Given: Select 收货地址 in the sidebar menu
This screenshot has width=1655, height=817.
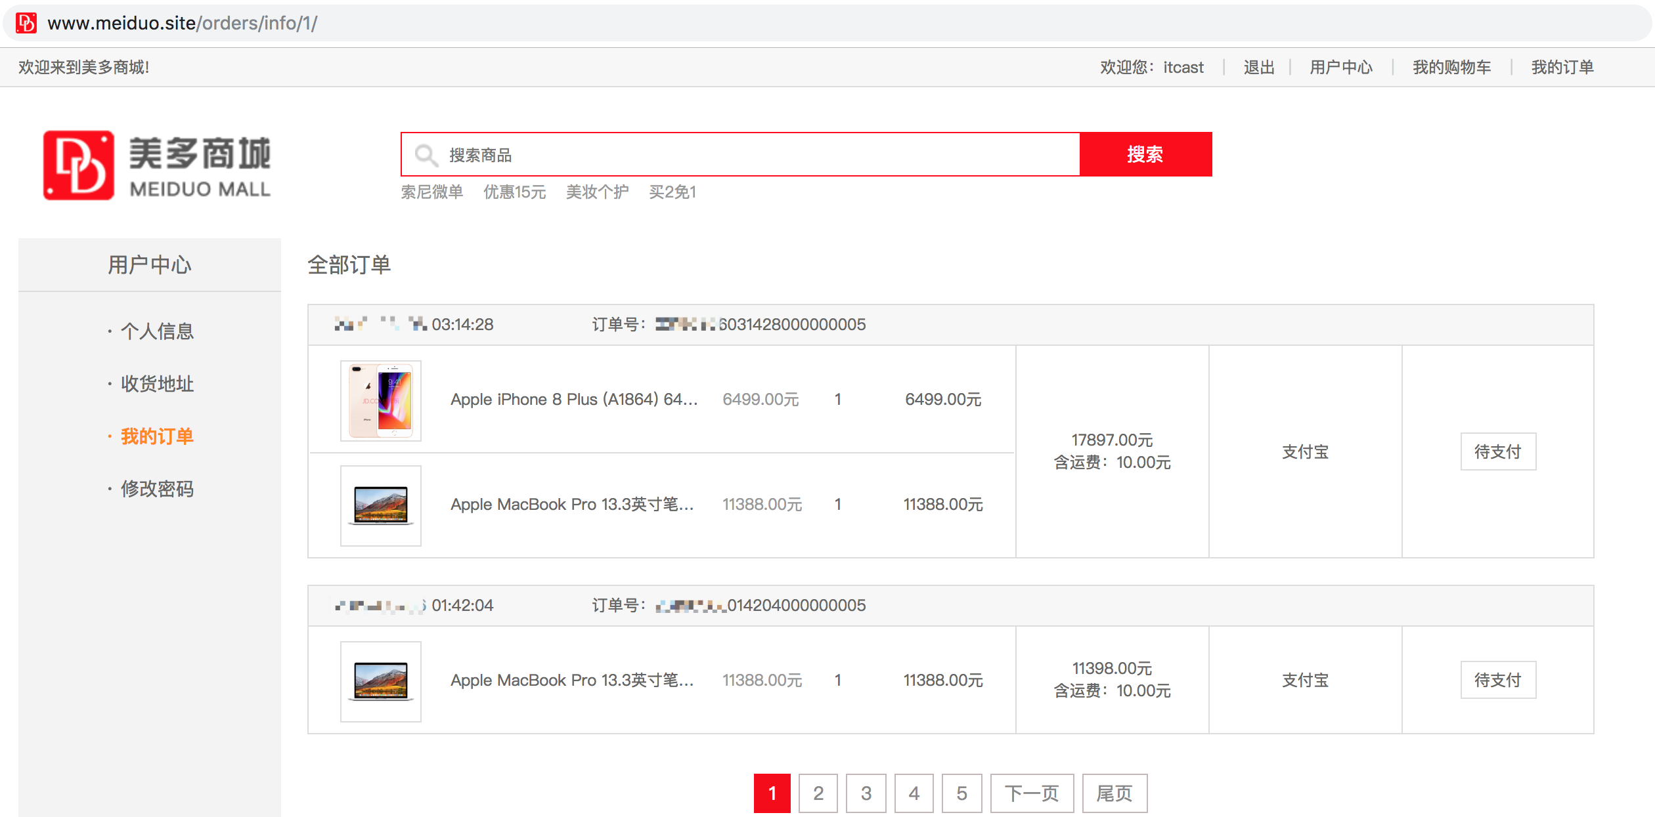Looking at the screenshot, I should 157,383.
